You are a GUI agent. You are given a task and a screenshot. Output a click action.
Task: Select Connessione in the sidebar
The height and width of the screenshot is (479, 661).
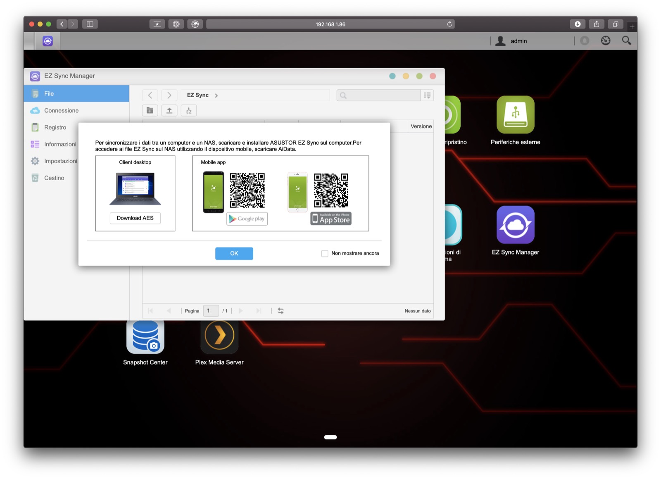pyautogui.click(x=76, y=110)
